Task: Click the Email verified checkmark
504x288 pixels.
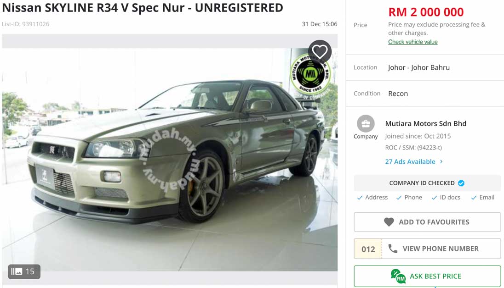Action: coord(474,198)
